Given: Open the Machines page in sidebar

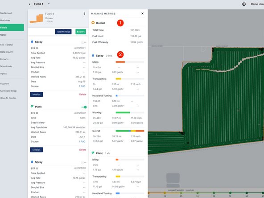Looking at the screenshot, I should 5,21.
